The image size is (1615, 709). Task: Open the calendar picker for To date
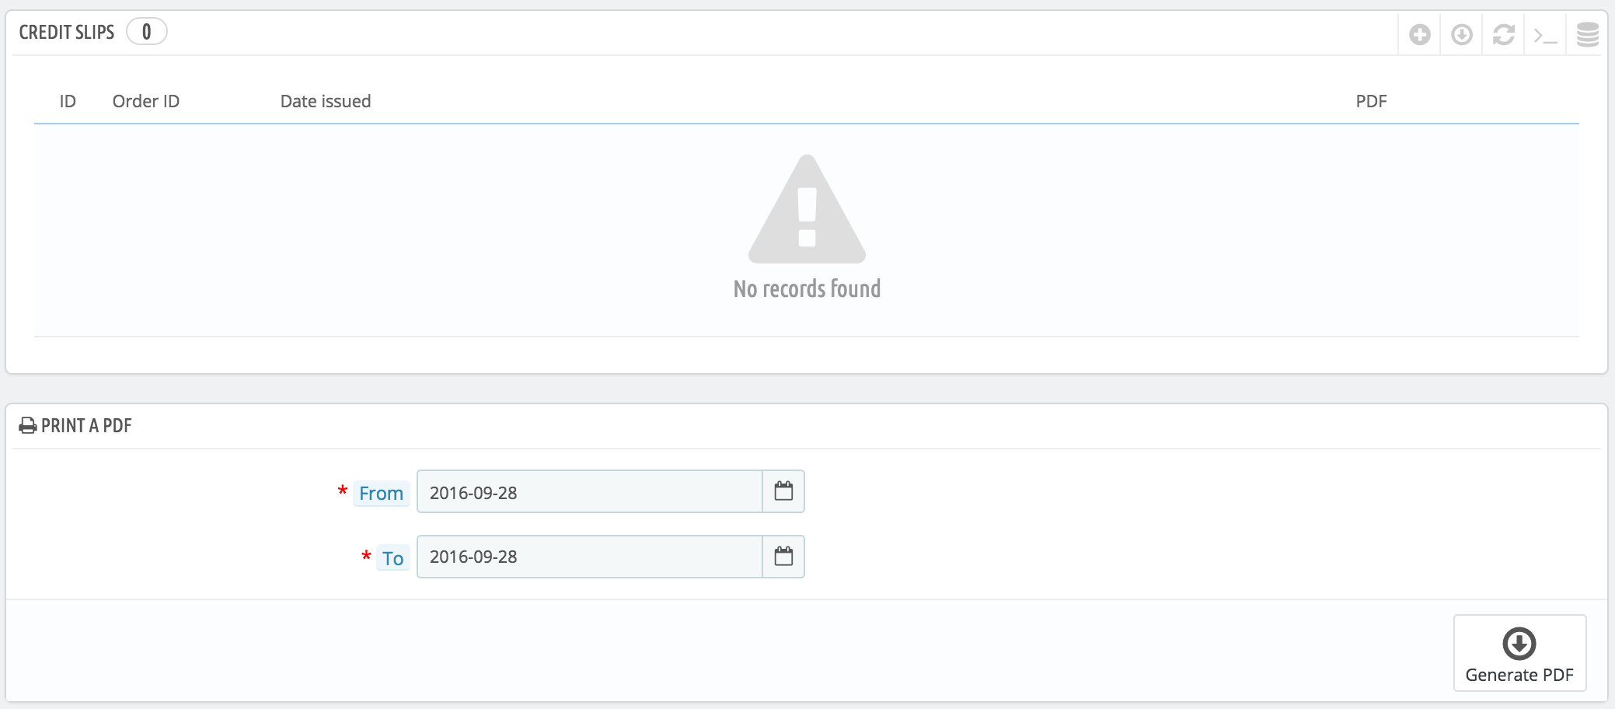point(783,557)
